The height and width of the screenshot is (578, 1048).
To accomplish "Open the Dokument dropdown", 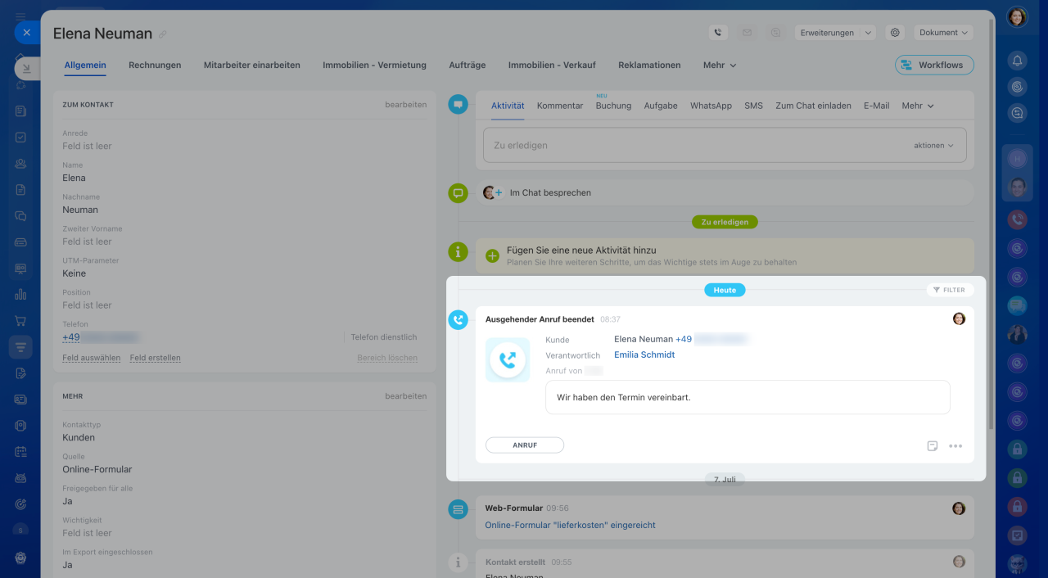I will (943, 33).
